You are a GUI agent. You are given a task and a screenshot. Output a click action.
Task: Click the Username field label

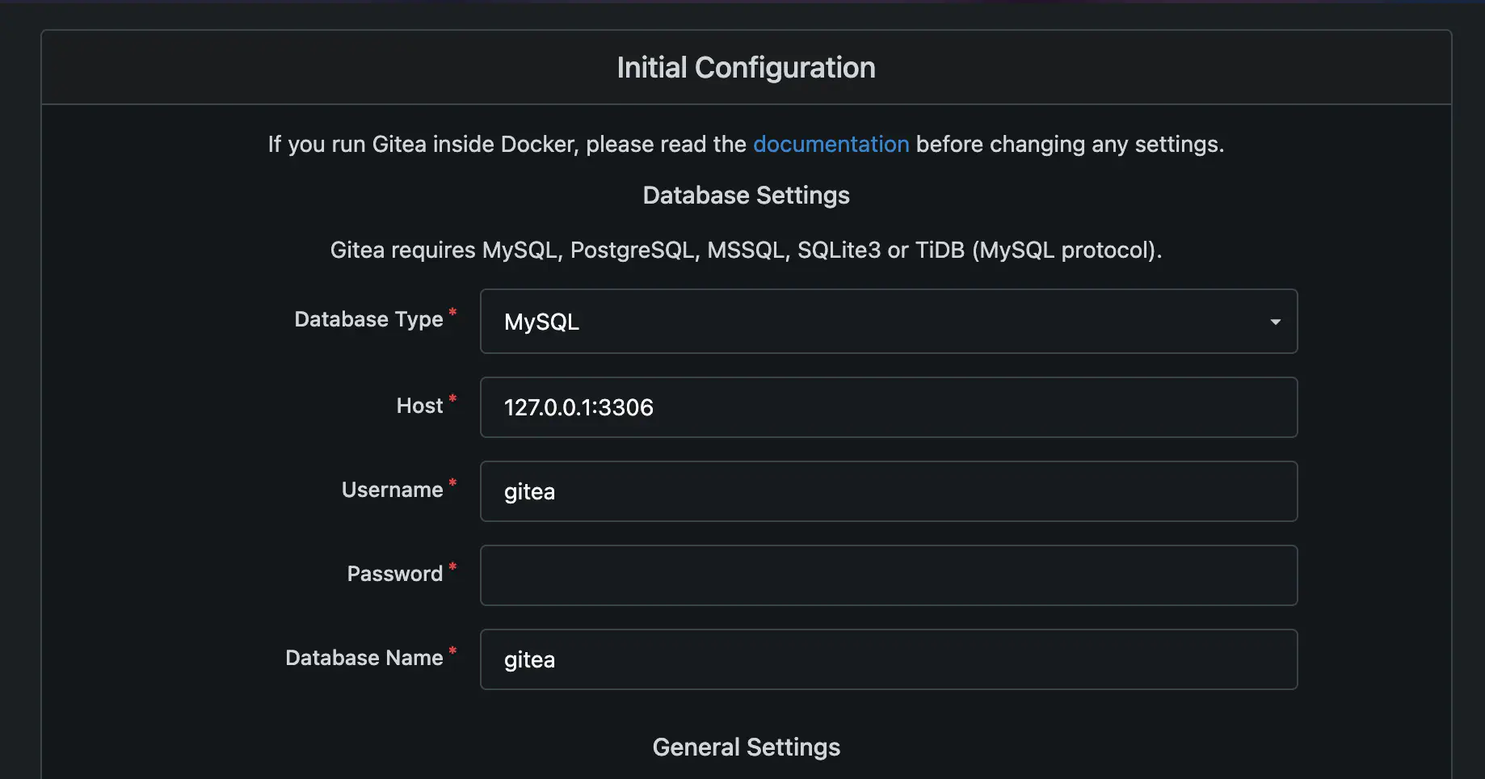(392, 490)
